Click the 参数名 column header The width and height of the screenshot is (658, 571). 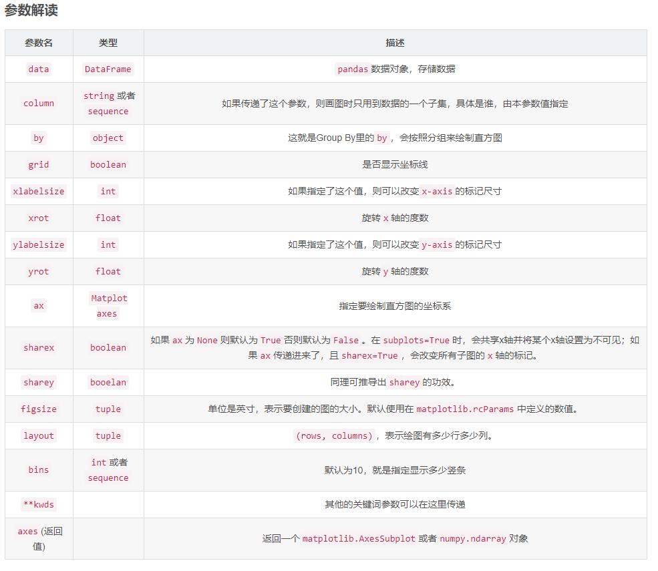coord(38,42)
